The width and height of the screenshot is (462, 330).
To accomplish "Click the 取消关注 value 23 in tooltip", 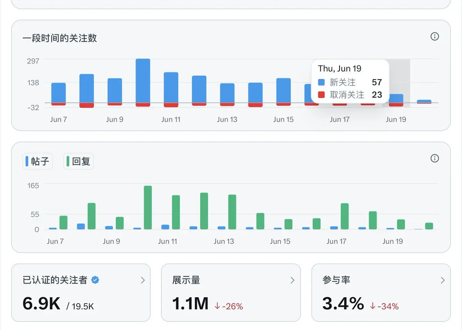I will 377,95.
